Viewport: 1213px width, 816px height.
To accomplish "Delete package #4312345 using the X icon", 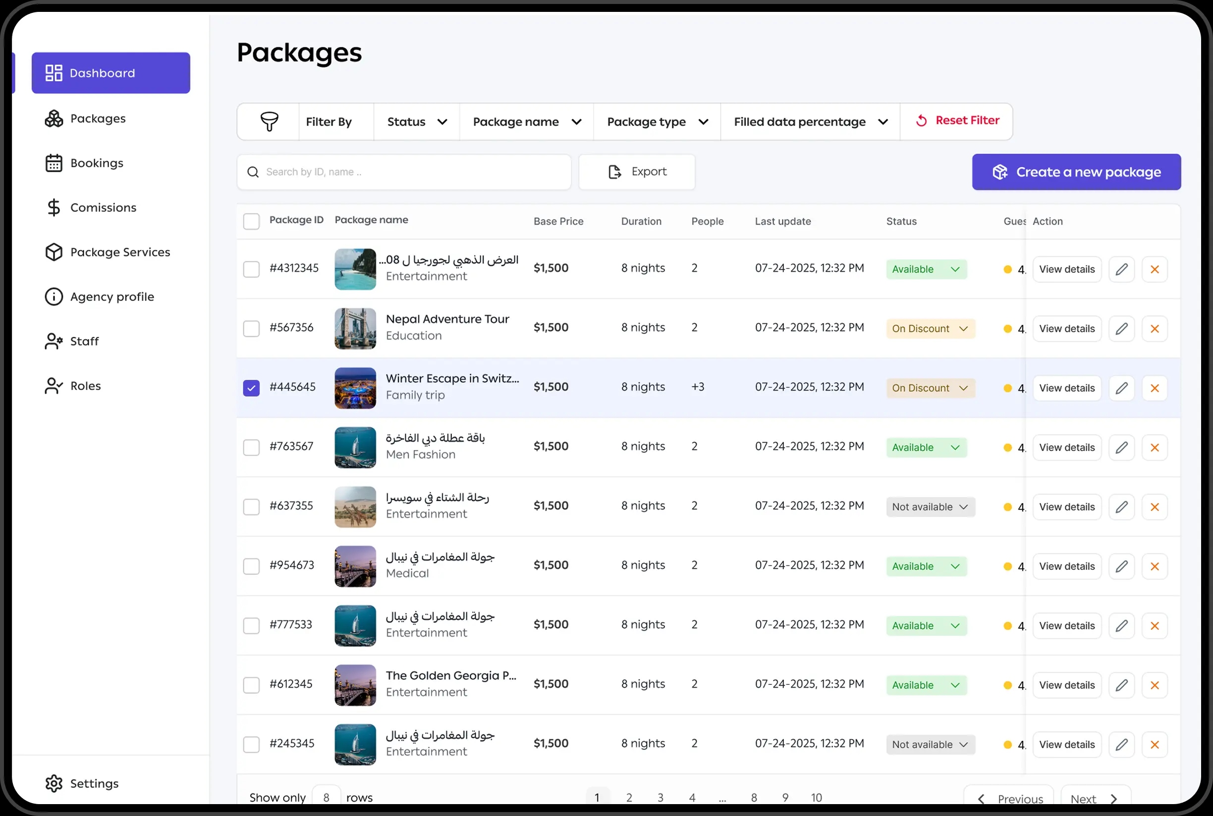I will 1154,269.
